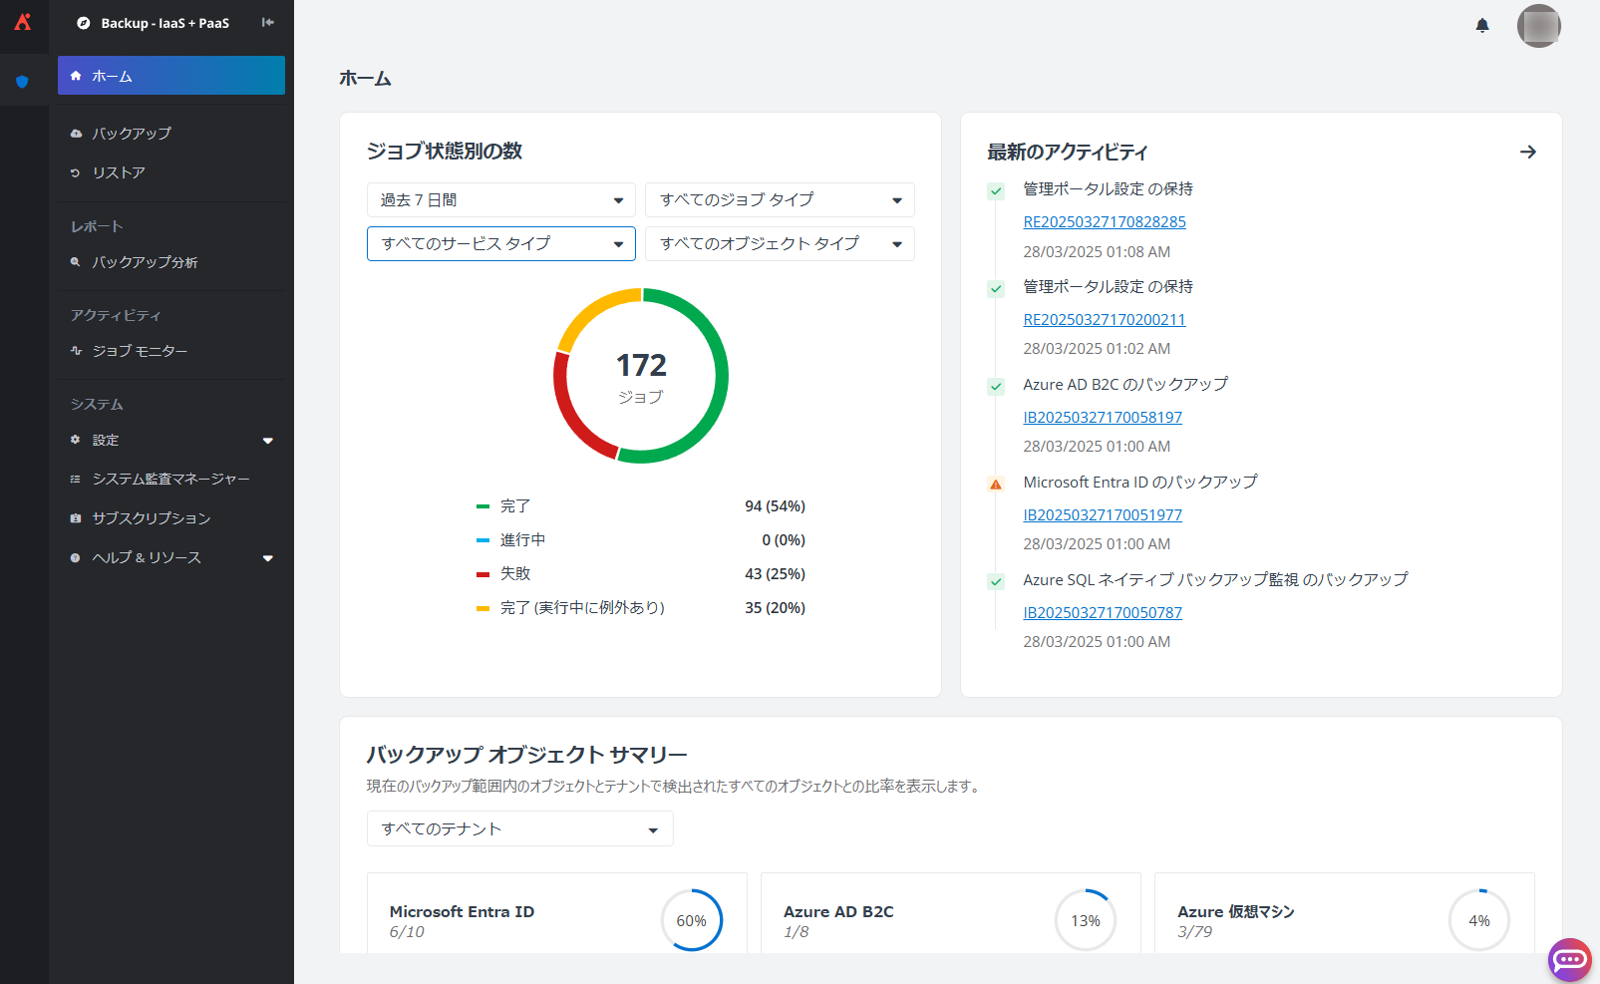
Task: Click the 94 (54%) completed value
Action: [x=775, y=506]
